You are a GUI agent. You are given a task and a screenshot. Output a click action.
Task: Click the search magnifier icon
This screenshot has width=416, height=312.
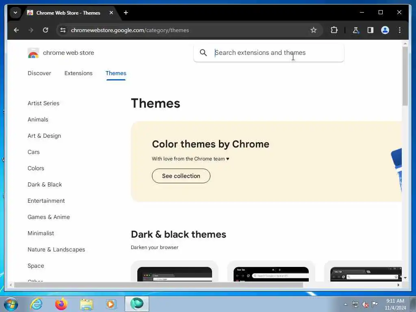tap(203, 52)
